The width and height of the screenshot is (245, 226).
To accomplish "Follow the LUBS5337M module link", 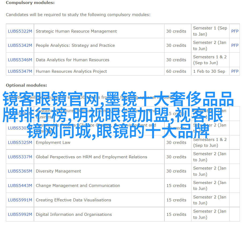I will pos(20,157).
